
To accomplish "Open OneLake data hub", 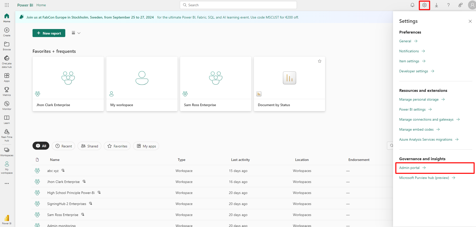I will click(x=7, y=62).
